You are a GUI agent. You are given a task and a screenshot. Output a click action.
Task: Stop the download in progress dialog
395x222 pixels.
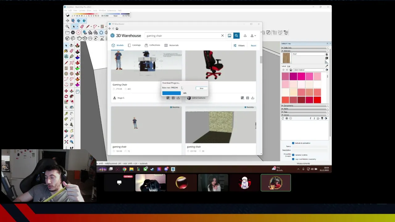(x=201, y=88)
